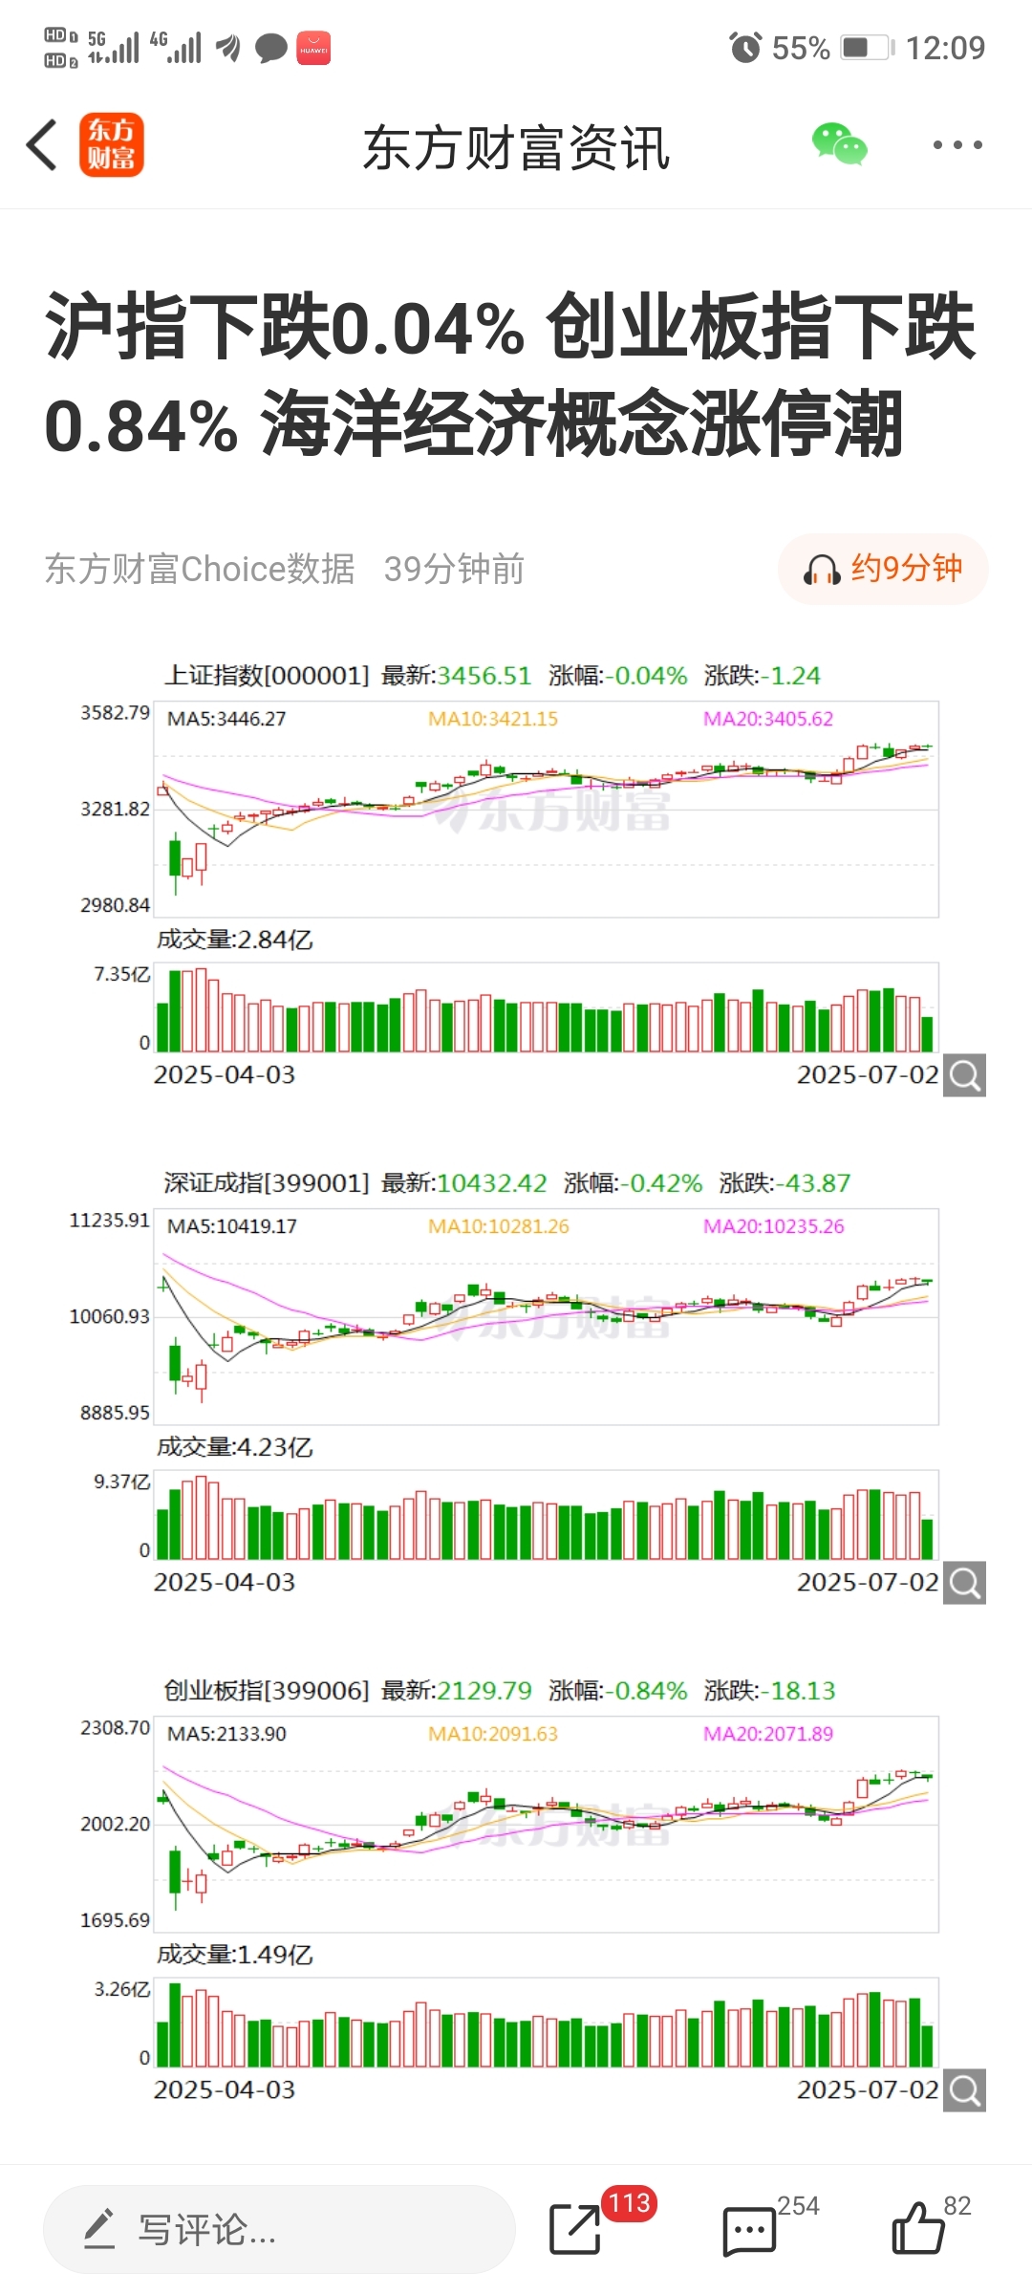The width and height of the screenshot is (1032, 2294).
Task: Tap the Huawei notification icon in status bar
Action: click(x=313, y=48)
